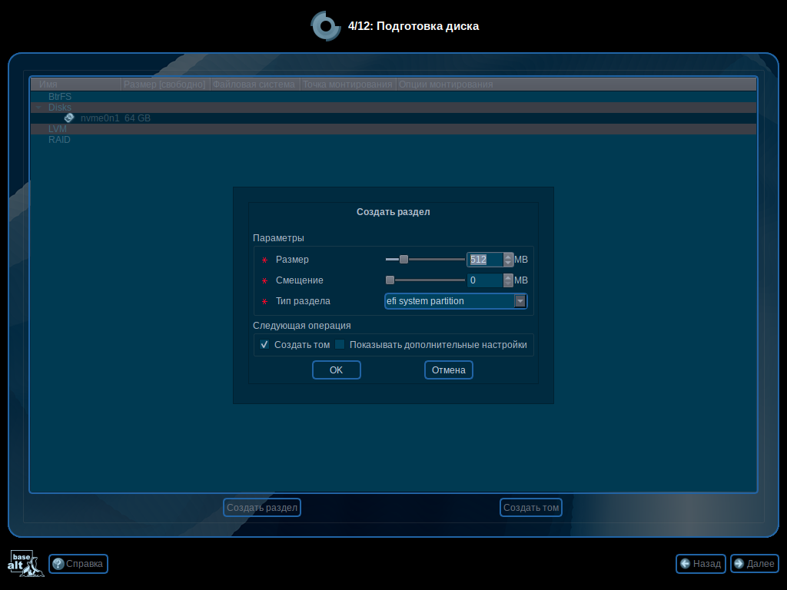Enable Показывать дополнительные настройки

pos(339,344)
